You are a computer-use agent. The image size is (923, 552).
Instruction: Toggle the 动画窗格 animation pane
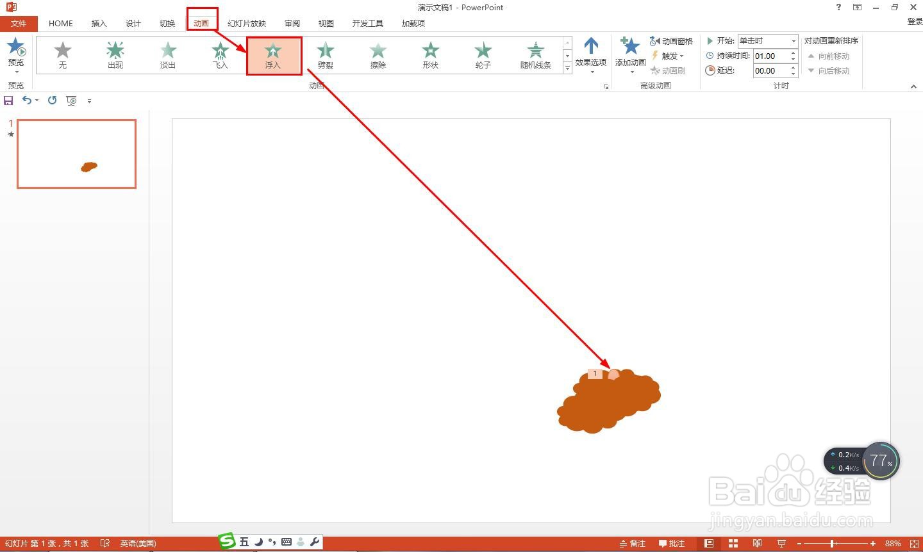click(671, 41)
